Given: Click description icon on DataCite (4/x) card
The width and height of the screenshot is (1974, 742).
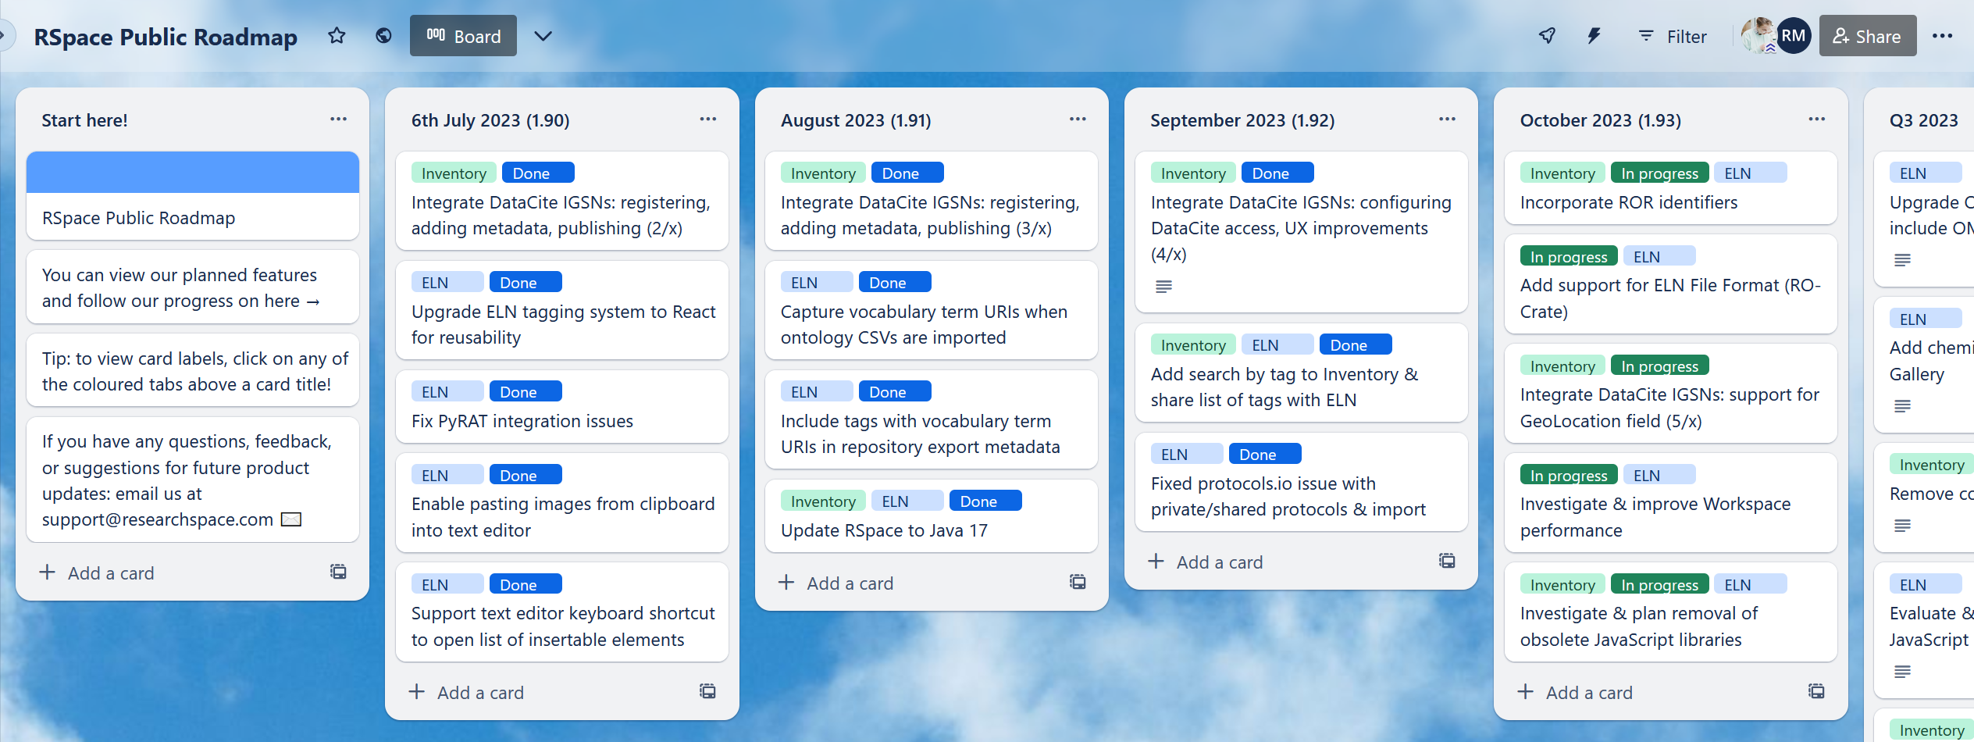Looking at the screenshot, I should pos(1163,287).
